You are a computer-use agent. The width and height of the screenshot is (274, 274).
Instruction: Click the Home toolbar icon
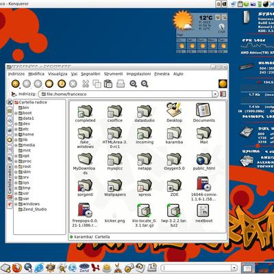[49, 84]
